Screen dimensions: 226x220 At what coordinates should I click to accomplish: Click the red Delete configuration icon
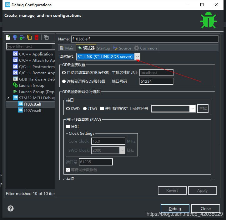[x=37, y=37]
